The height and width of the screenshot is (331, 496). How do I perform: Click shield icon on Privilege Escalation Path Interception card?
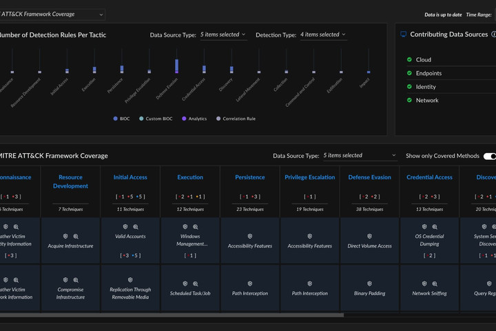pyautogui.click(x=310, y=284)
